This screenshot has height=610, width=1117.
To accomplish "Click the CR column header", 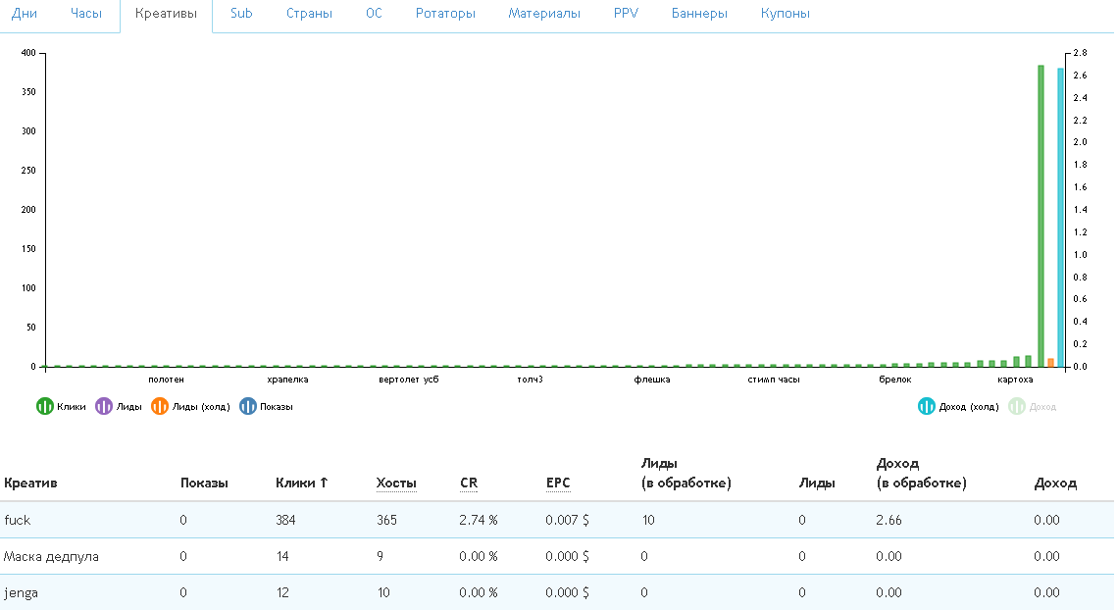I will coord(469,483).
